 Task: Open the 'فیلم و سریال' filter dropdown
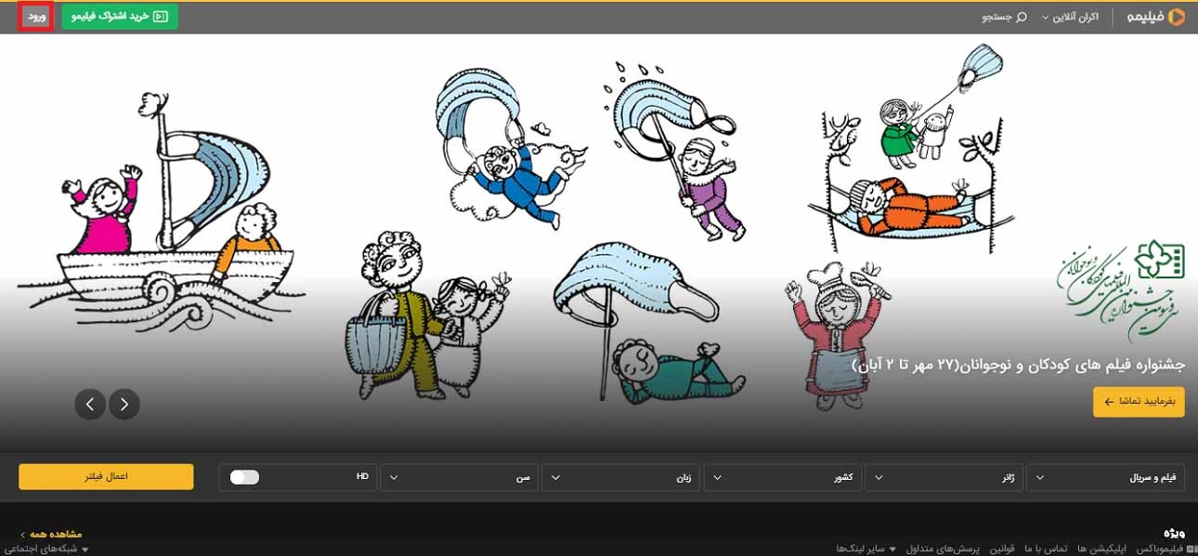tap(1104, 477)
